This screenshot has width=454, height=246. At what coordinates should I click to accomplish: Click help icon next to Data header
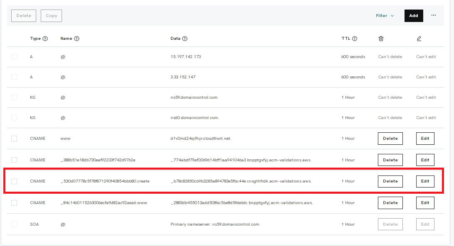[x=185, y=39]
